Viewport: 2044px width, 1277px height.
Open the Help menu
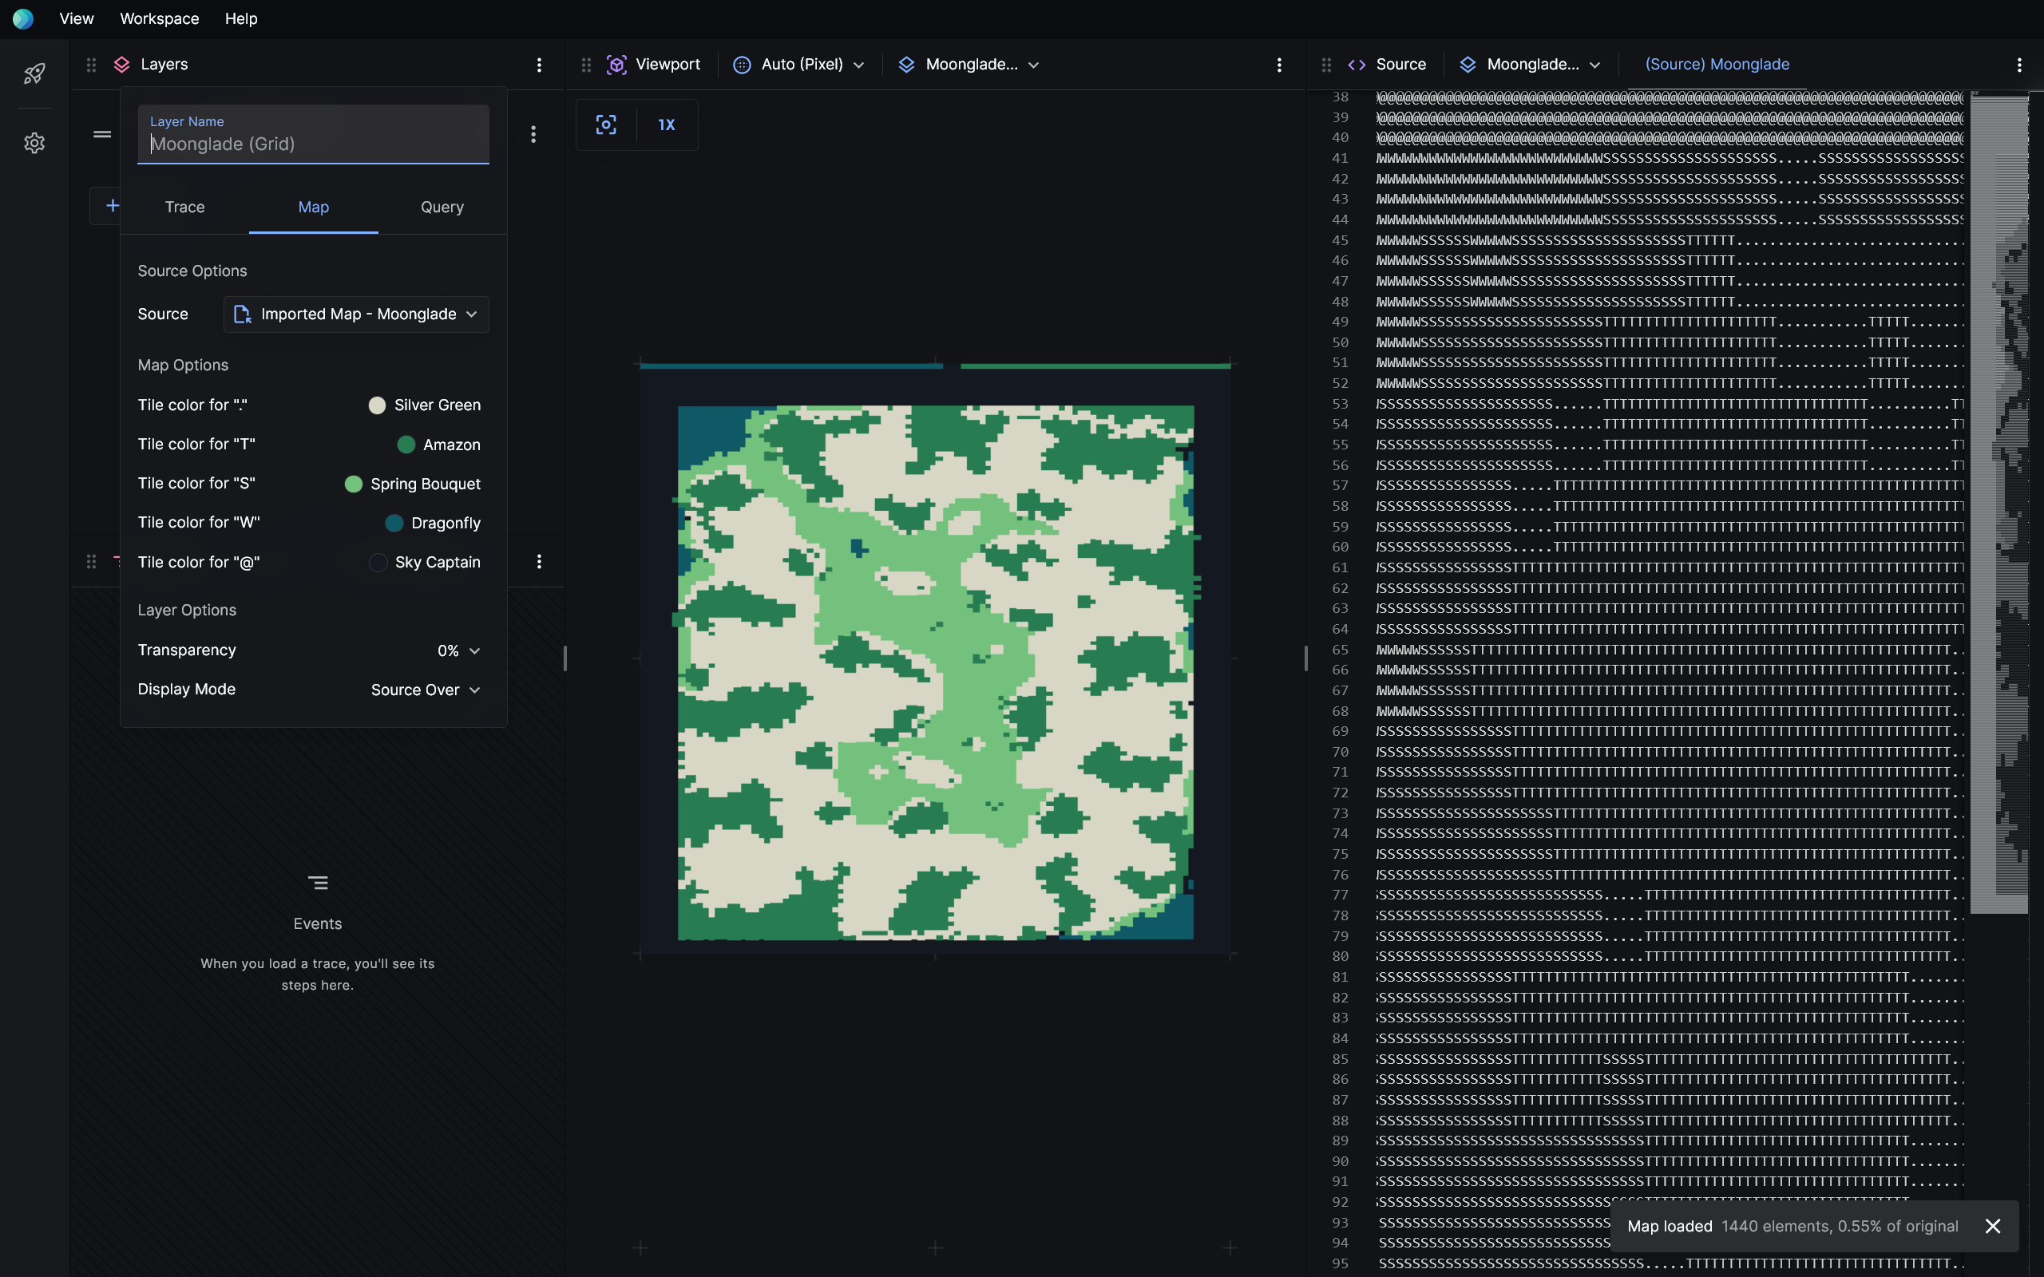click(x=240, y=18)
